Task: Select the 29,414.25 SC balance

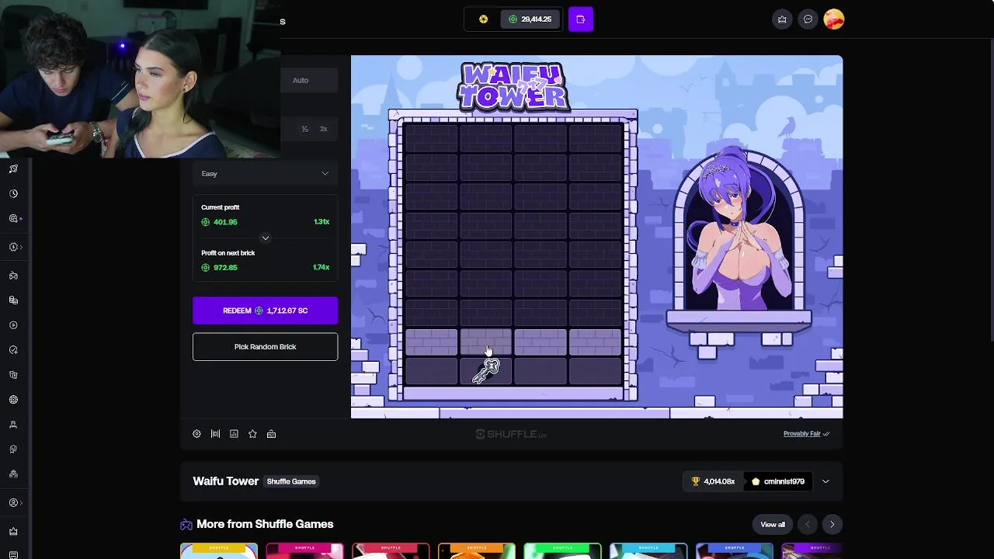Action: click(530, 19)
